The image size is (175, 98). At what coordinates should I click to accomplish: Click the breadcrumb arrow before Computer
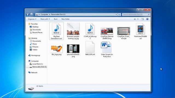tap(39, 14)
